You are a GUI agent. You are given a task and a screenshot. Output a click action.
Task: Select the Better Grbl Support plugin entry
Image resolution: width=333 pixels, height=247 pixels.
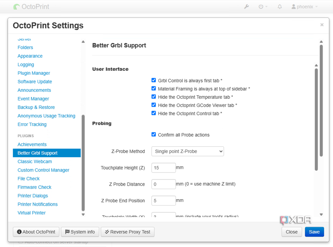(47, 153)
